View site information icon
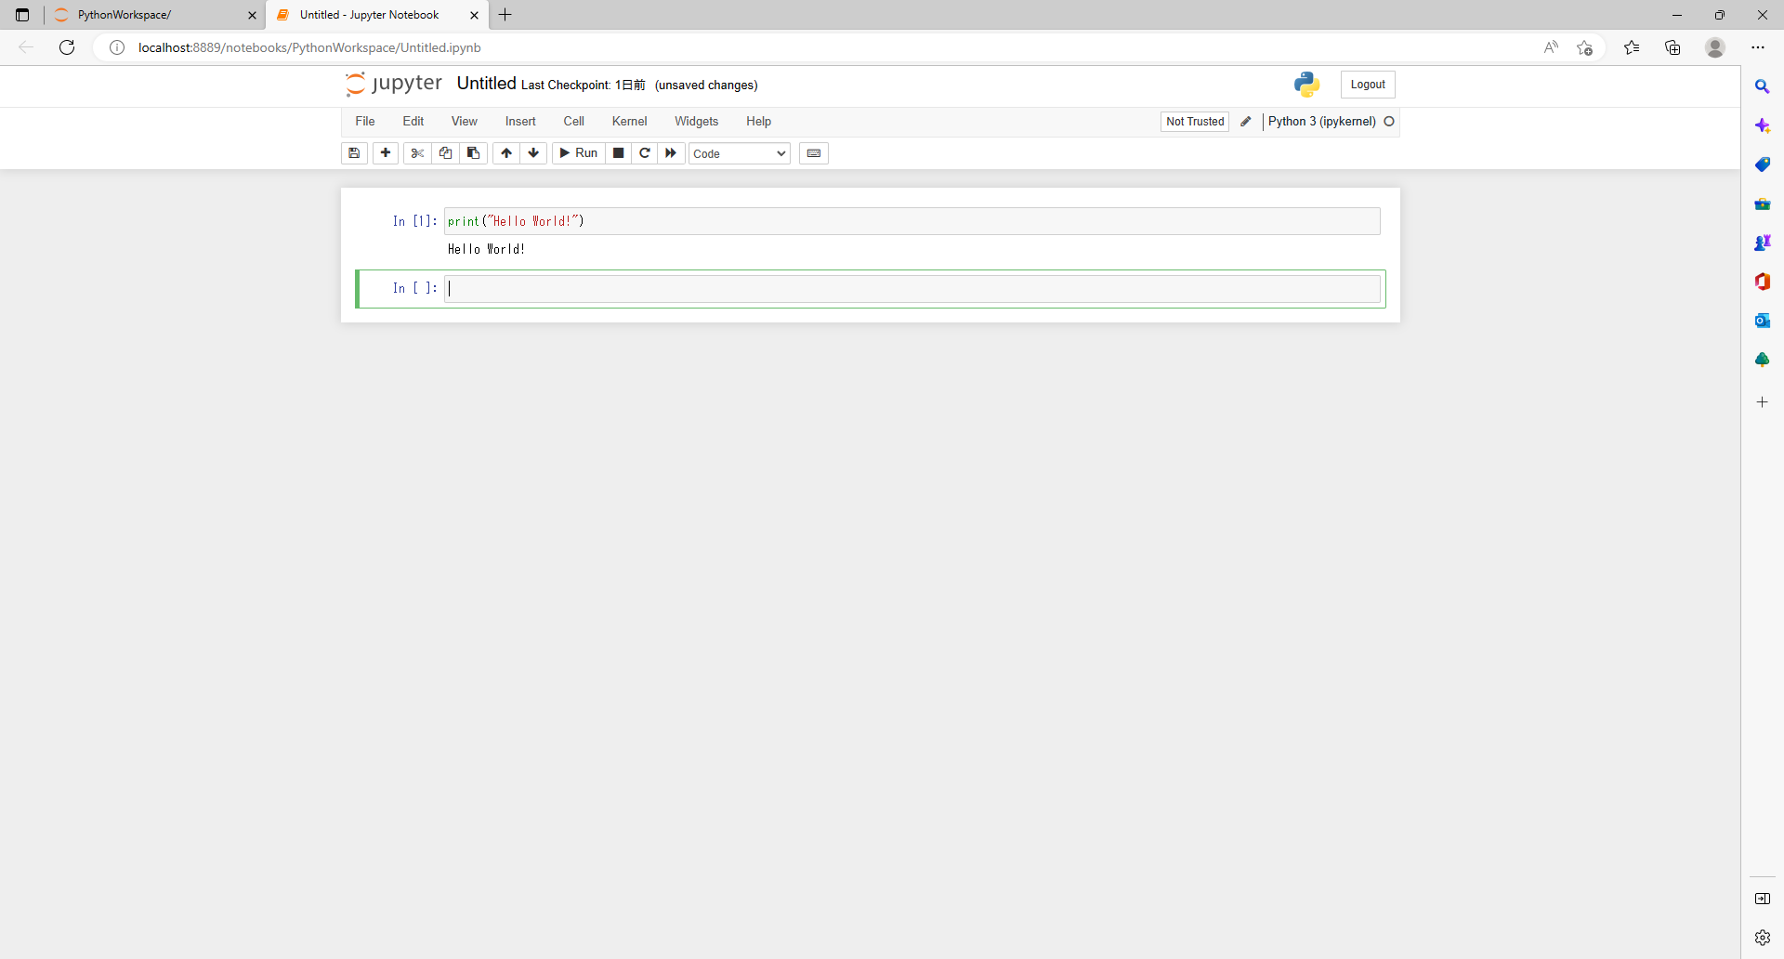Screen dimensions: 1784x959 (x=117, y=47)
